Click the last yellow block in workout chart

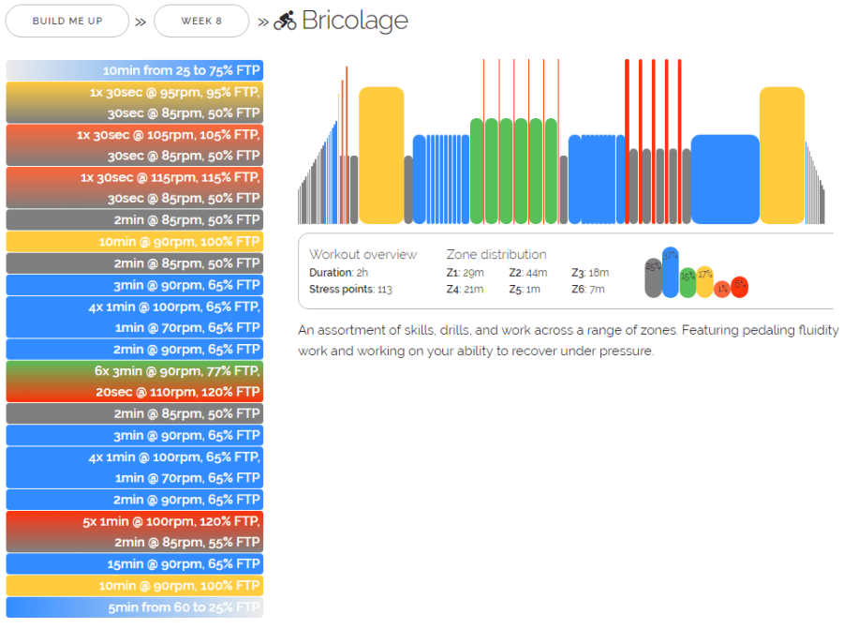781,156
